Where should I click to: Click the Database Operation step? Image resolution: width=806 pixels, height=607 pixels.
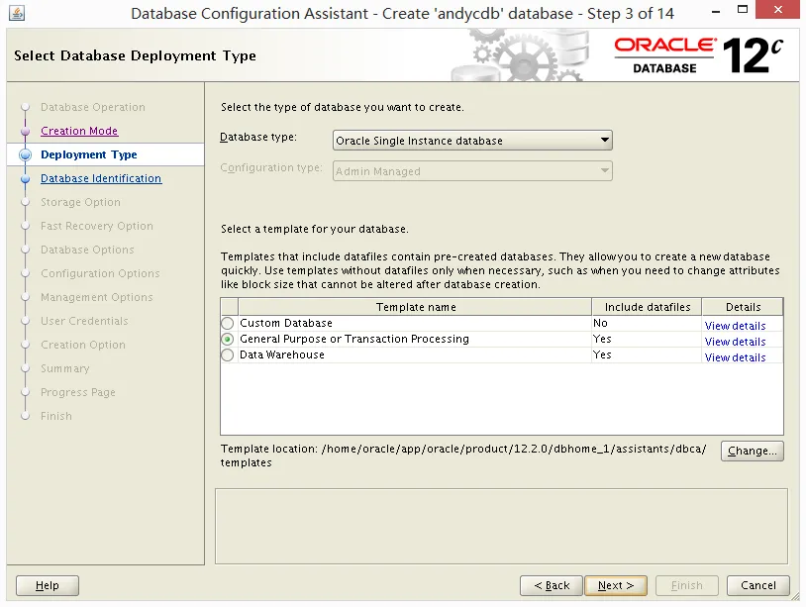[x=92, y=107]
